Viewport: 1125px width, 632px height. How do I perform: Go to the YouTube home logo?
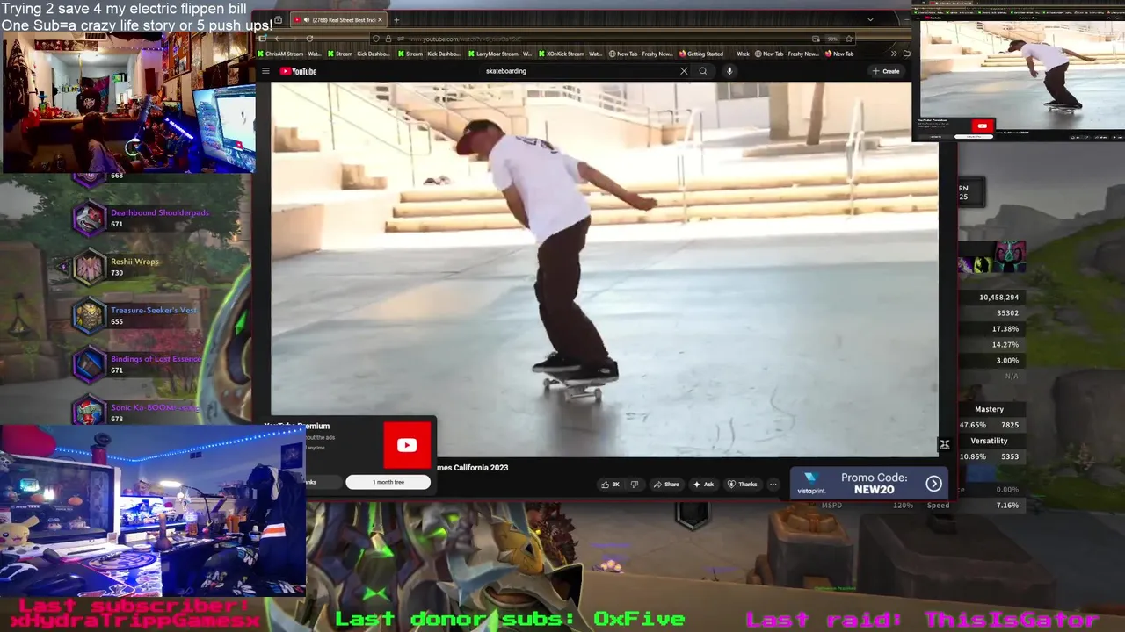[x=298, y=71]
